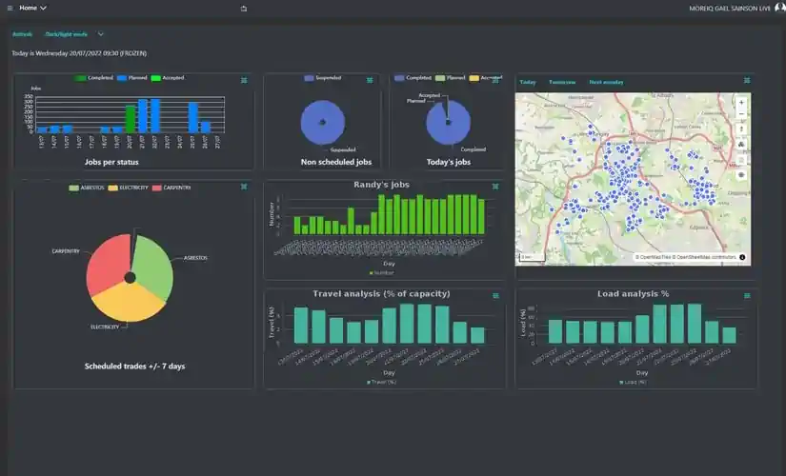Select green ASBESTOS slice of trades pie
The width and height of the screenshot is (786, 476).
point(154,266)
